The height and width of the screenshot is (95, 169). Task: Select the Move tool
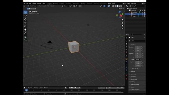pos(25,19)
